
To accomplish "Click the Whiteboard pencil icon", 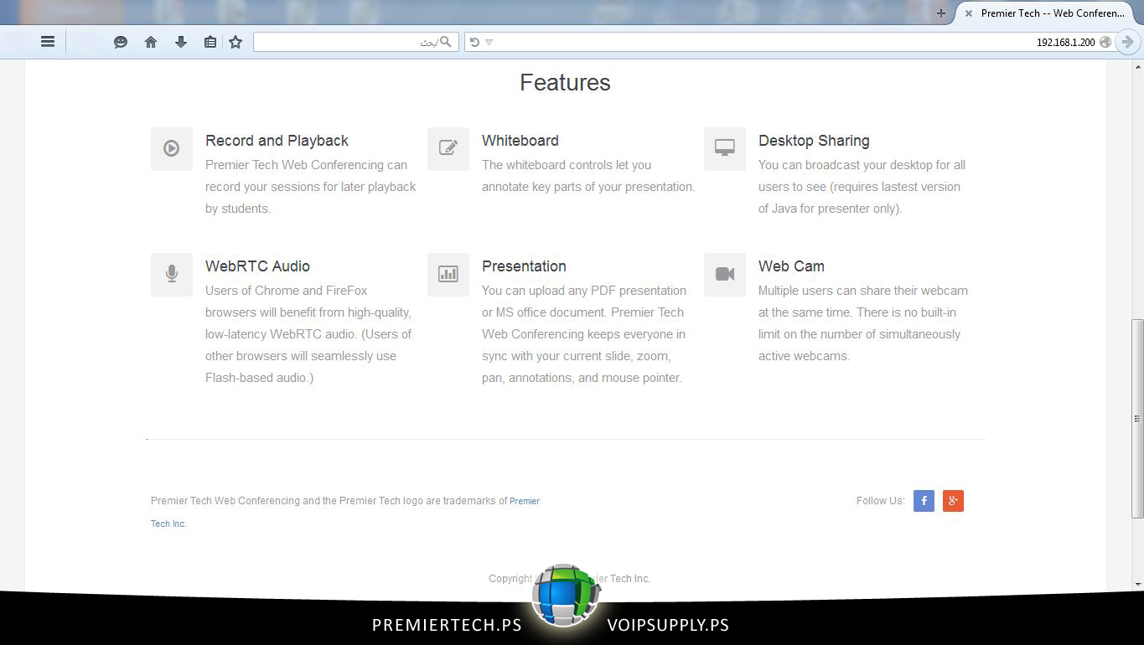I will point(448,149).
